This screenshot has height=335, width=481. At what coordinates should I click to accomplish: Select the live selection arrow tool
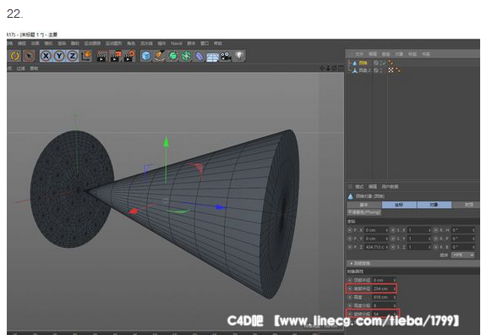coord(29,56)
